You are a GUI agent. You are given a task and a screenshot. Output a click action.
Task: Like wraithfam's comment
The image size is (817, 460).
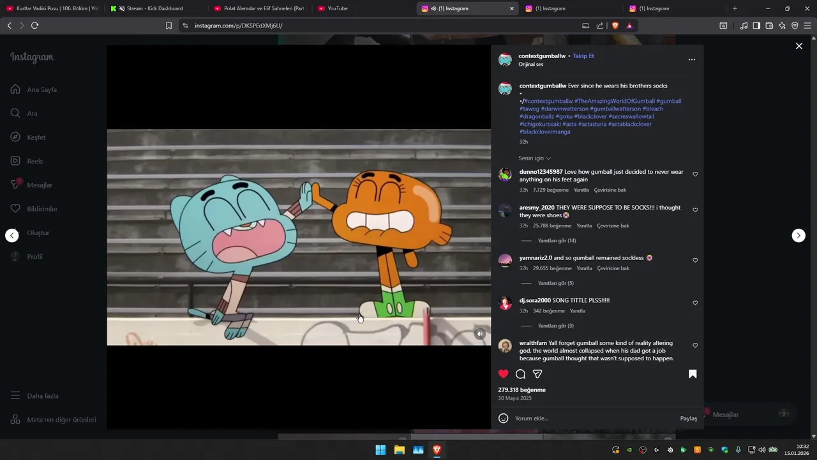(x=695, y=346)
